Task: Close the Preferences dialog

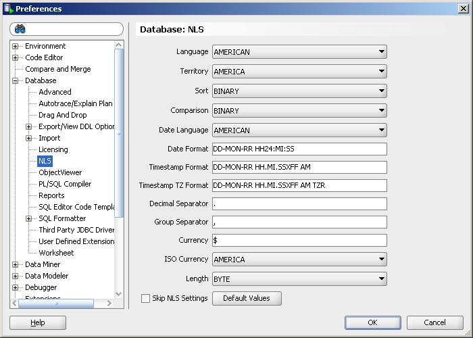Action: coord(463,8)
